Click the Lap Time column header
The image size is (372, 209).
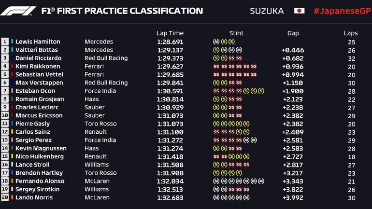170,33
